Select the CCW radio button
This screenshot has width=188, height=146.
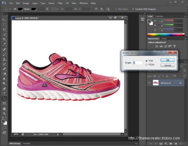point(146,65)
